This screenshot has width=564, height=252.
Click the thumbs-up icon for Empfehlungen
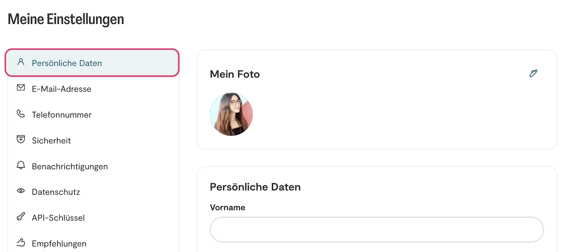21,243
